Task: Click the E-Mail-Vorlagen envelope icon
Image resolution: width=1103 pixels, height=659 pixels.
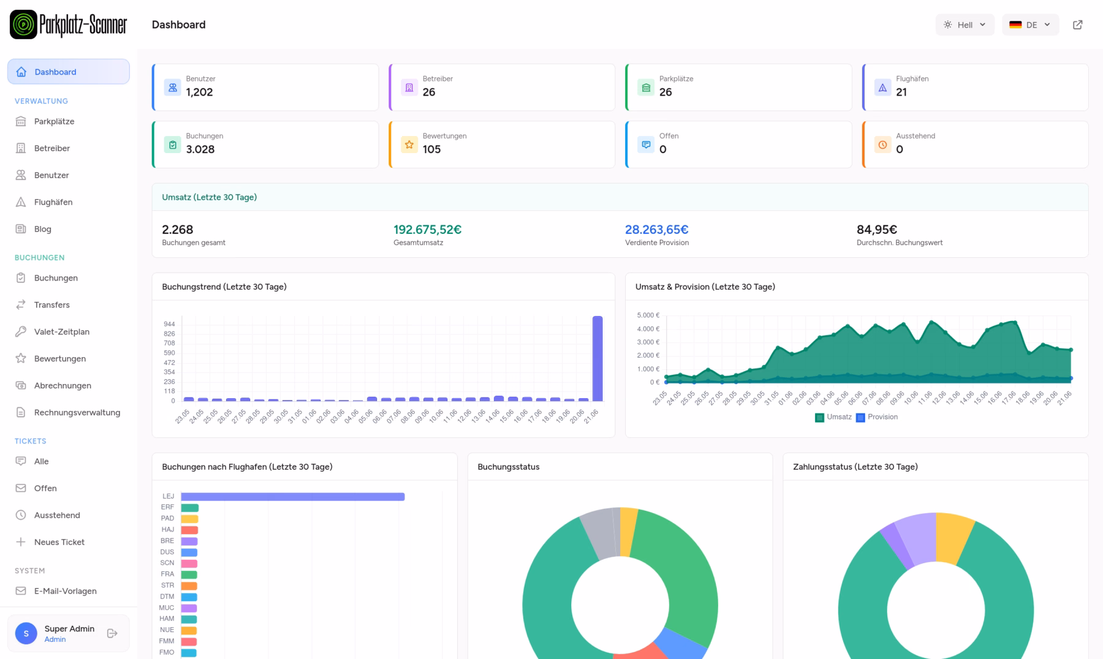Action: tap(21, 591)
